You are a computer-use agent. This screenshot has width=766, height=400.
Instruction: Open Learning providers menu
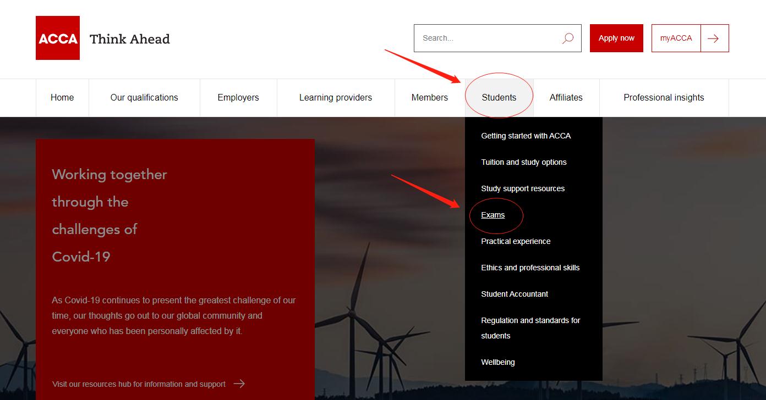[336, 98]
